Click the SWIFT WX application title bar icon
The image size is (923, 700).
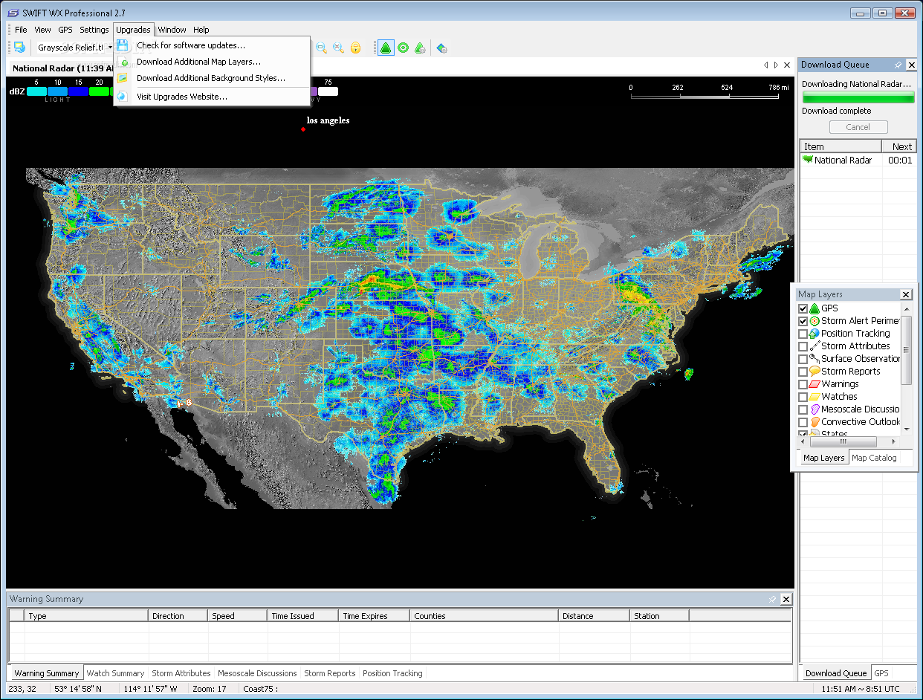13,13
